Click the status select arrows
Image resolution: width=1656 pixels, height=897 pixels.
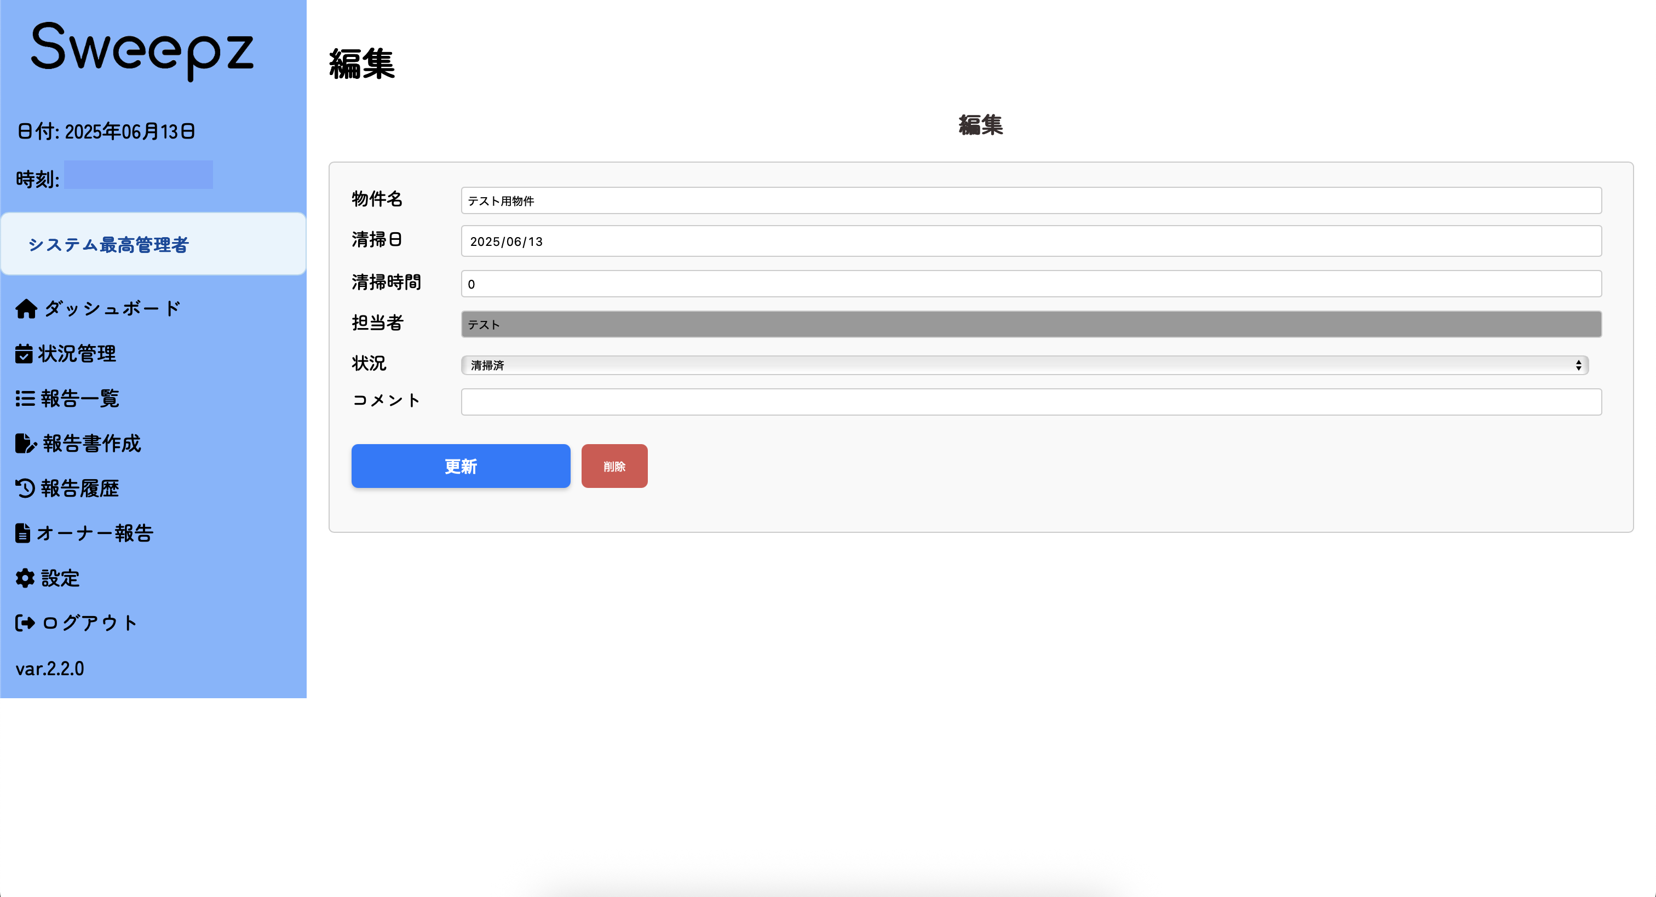pyautogui.click(x=1578, y=365)
